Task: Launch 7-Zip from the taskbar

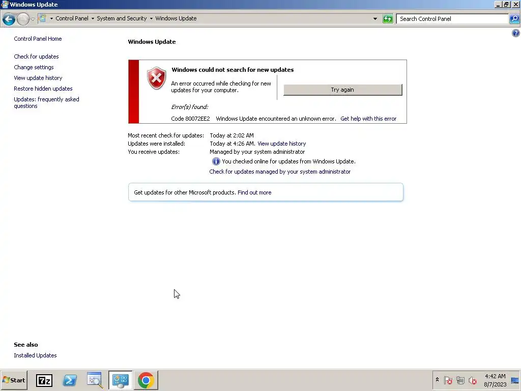Action: (x=44, y=380)
